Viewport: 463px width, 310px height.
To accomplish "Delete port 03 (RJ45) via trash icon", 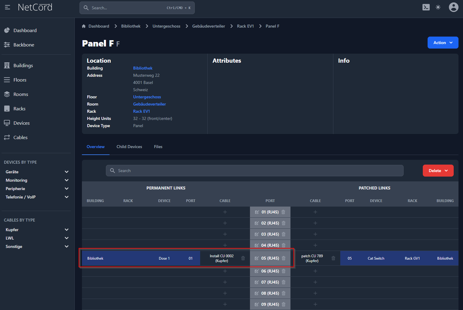I will (284, 234).
